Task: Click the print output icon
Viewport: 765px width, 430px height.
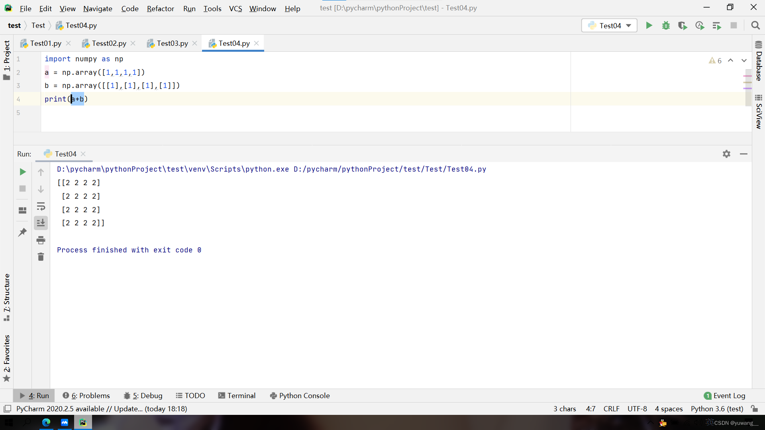Action: pyautogui.click(x=41, y=240)
